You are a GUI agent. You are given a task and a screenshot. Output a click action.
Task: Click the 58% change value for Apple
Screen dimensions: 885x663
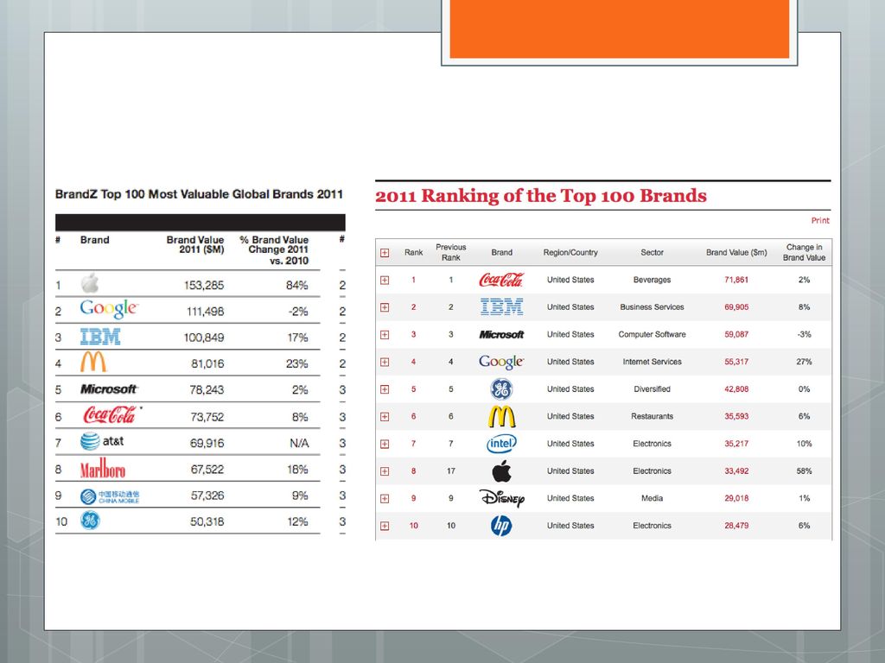(x=805, y=470)
